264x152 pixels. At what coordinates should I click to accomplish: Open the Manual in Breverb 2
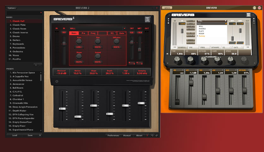click(x=127, y=135)
